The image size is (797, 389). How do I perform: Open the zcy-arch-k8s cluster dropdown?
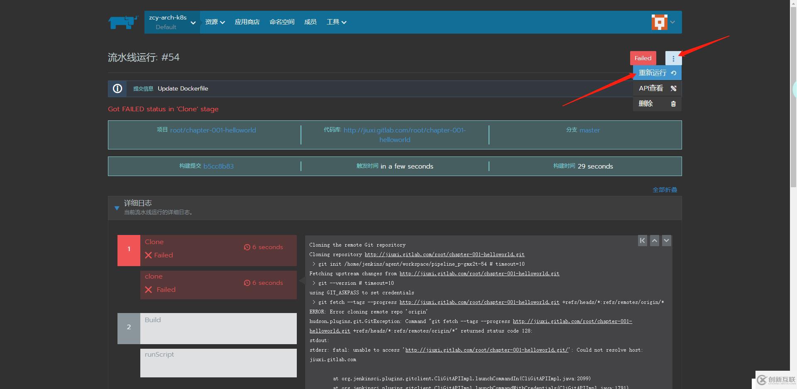pyautogui.click(x=172, y=22)
